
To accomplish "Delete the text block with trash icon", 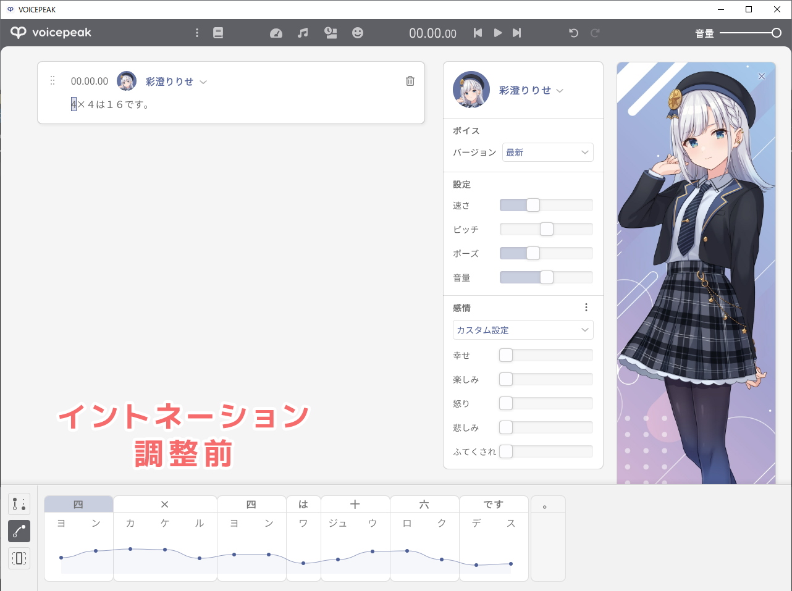I will [x=410, y=81].
